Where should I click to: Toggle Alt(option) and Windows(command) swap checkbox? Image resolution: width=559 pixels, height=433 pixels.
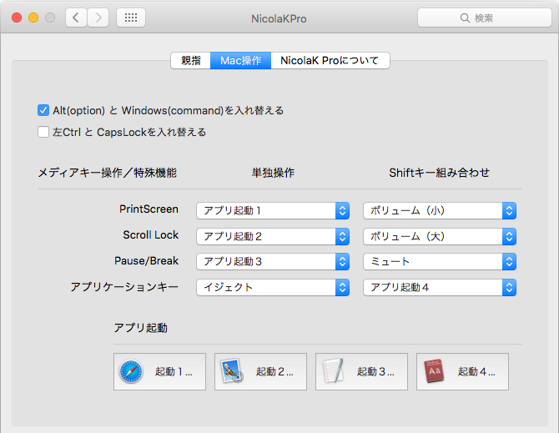coord(43,110)
